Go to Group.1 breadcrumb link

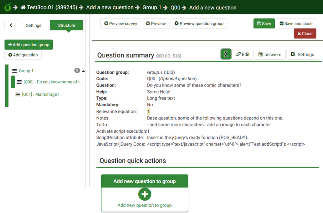[x=152, y=7]
